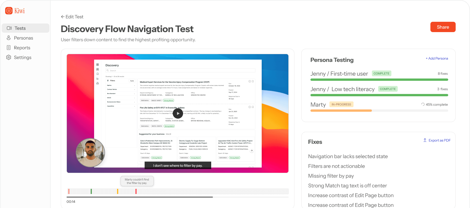Seek on the video playback progress bar
This screenshot has height=208, width=470.
(x=177, y=197)
